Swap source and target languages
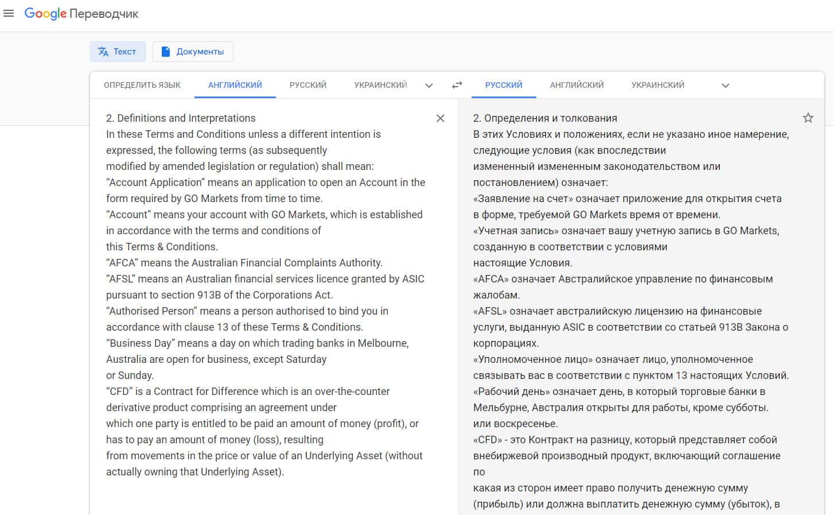Screen dimensions: 834x515 457,85
